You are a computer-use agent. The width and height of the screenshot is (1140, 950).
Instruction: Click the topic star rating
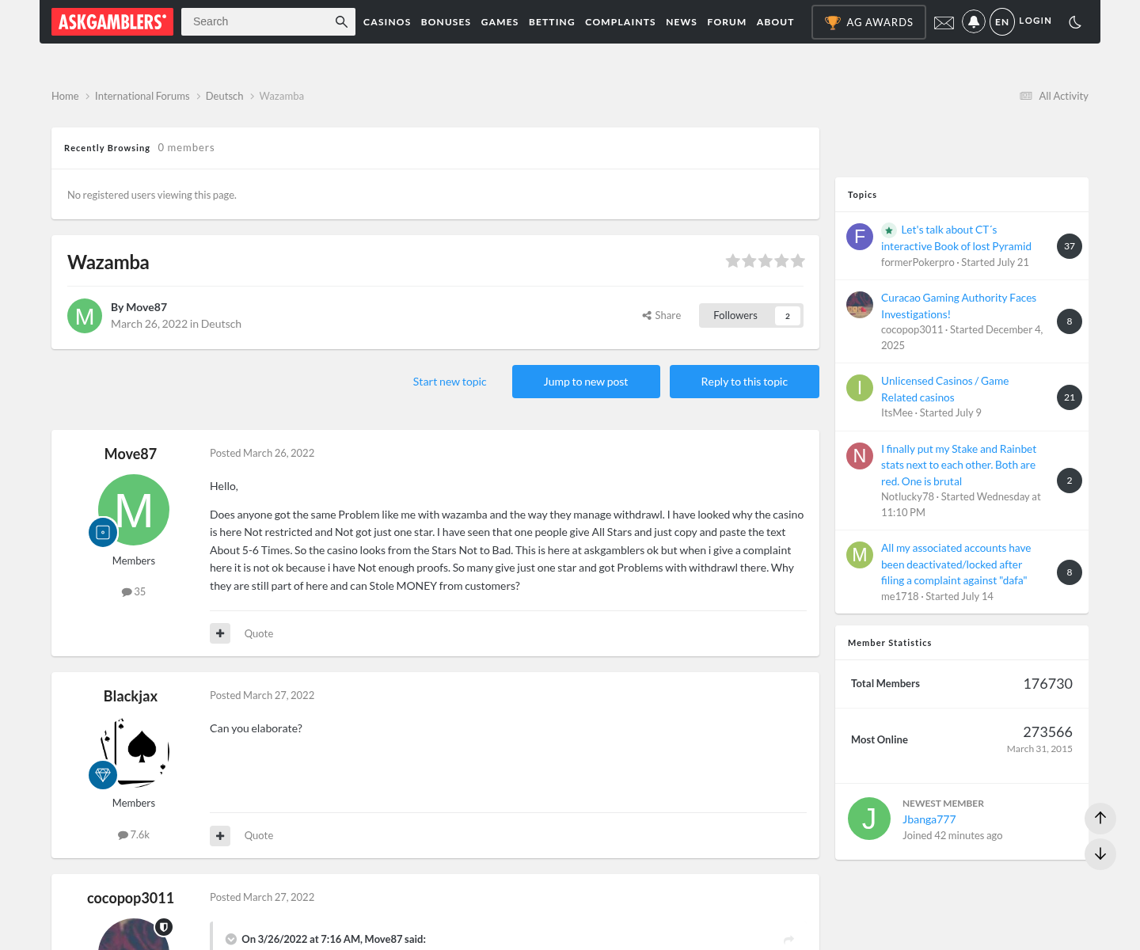[765, 261]
